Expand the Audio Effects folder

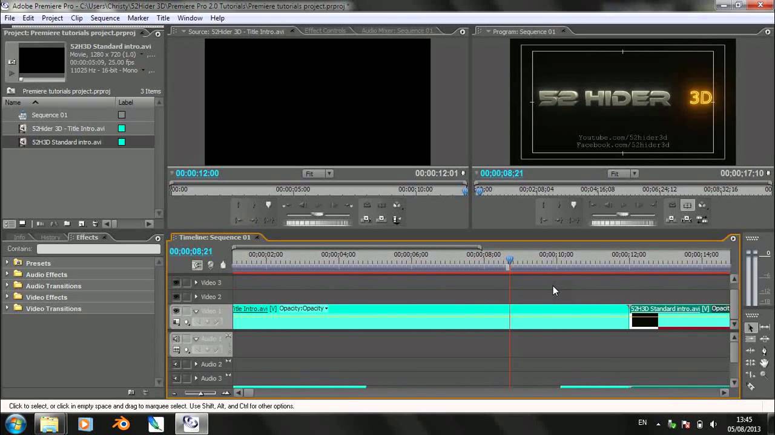8,274
